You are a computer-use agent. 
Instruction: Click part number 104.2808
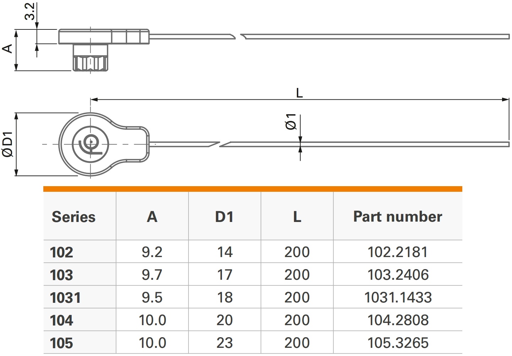pyautogui.click(x=398, y=320)
